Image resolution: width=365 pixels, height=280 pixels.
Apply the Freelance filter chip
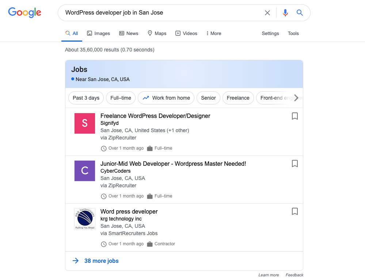238,98
